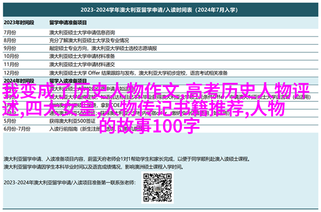Click the text '获得澳大利亚500签证'

(x=72, y=121)
